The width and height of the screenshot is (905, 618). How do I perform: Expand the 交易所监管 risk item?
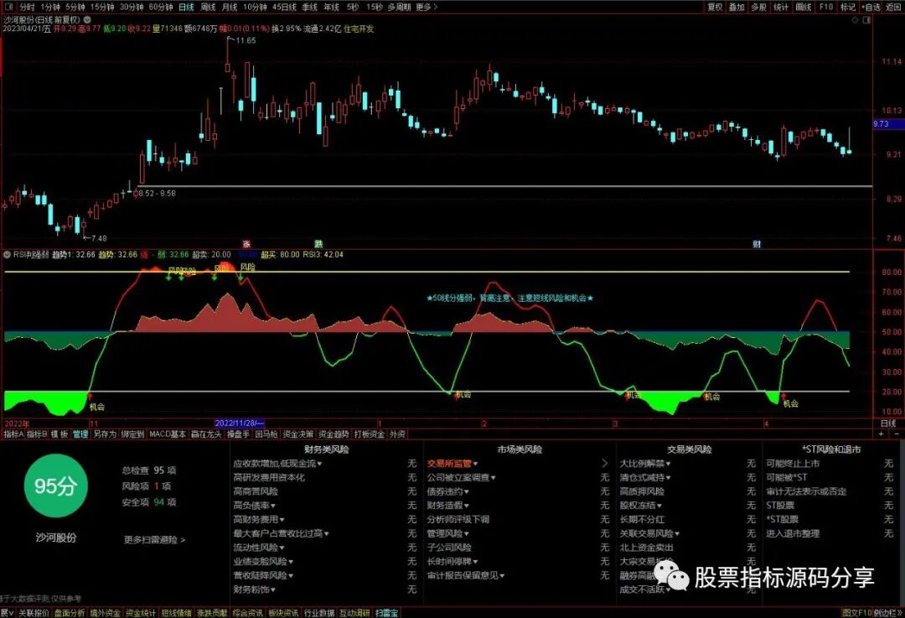452,463
